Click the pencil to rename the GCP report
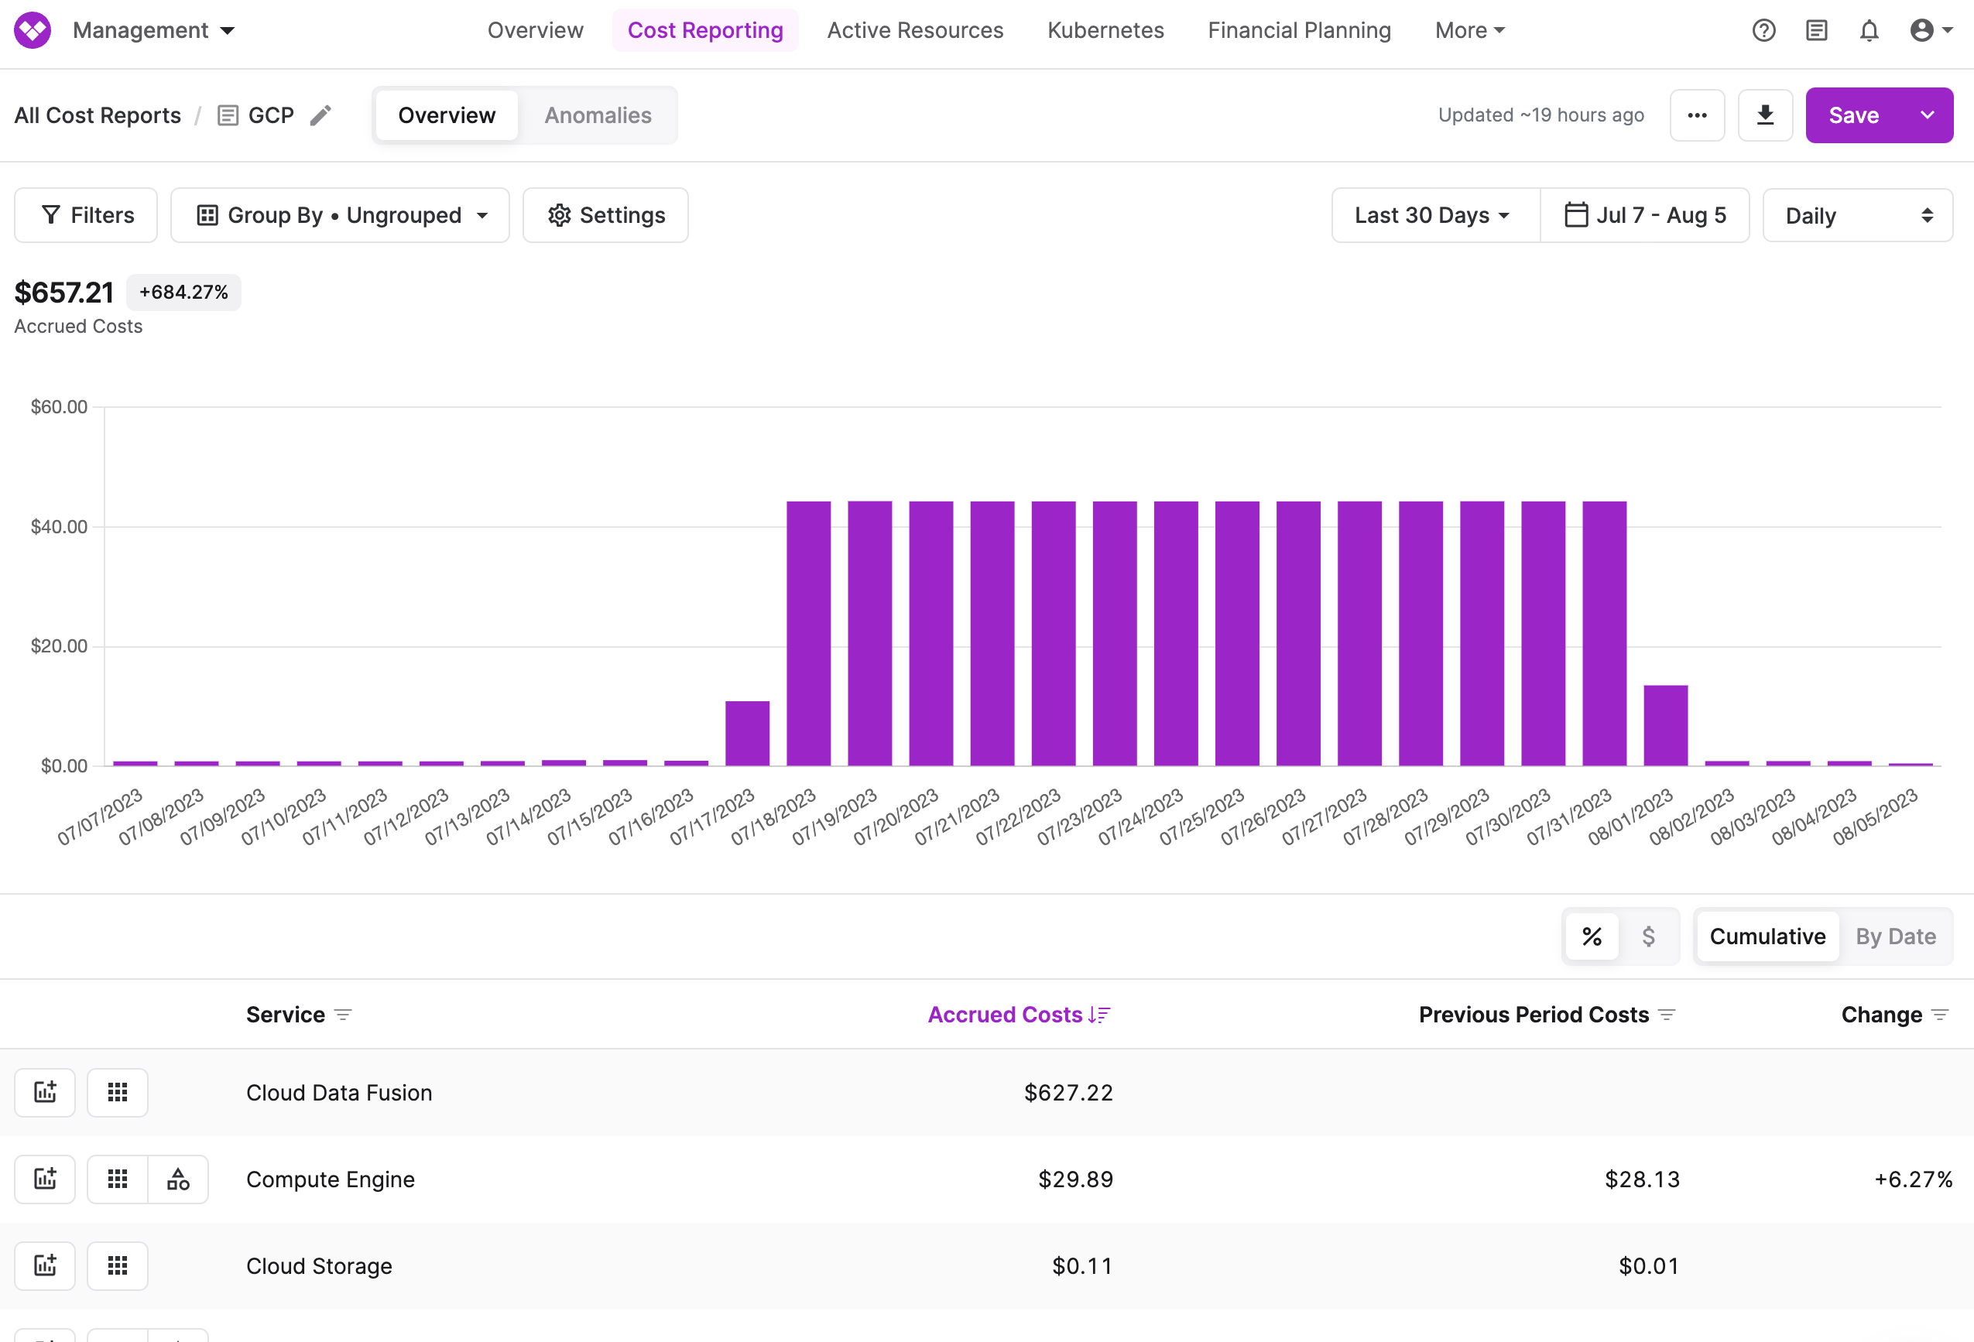1974x1342 pixels. (x=320, y=115)
